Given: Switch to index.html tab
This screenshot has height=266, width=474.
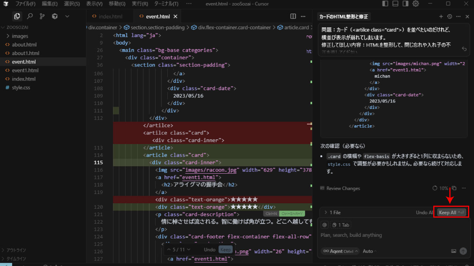Looking at the screenshot, I should coord(110,17).
